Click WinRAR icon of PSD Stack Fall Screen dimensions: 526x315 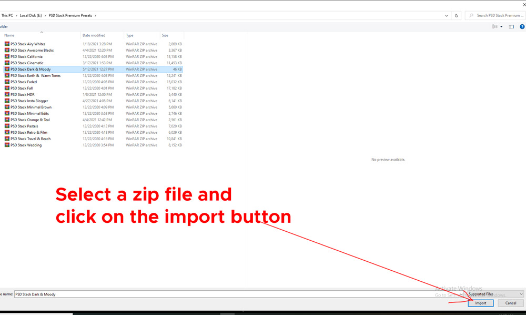coord(7,88)
